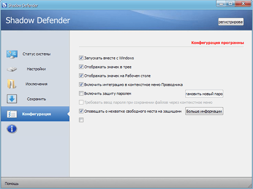253x189 pixels.
Task: Click the Конфигурация программы red heading
Action: click(218, 43)
